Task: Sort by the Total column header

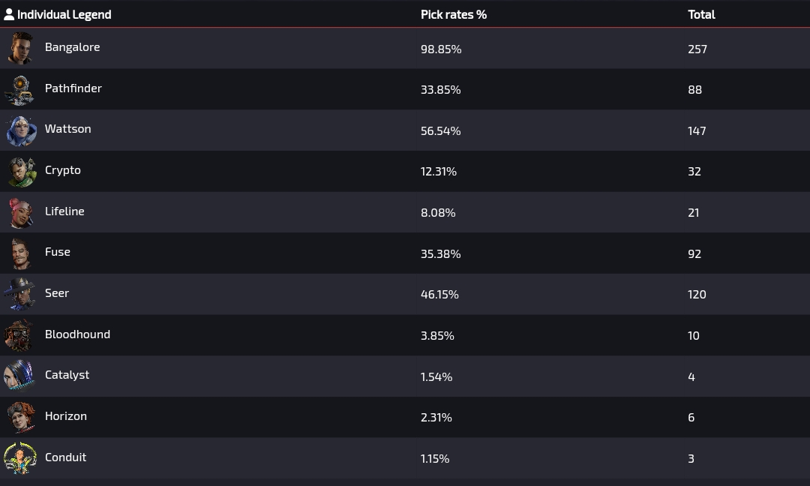Action: tap(701, 14)
